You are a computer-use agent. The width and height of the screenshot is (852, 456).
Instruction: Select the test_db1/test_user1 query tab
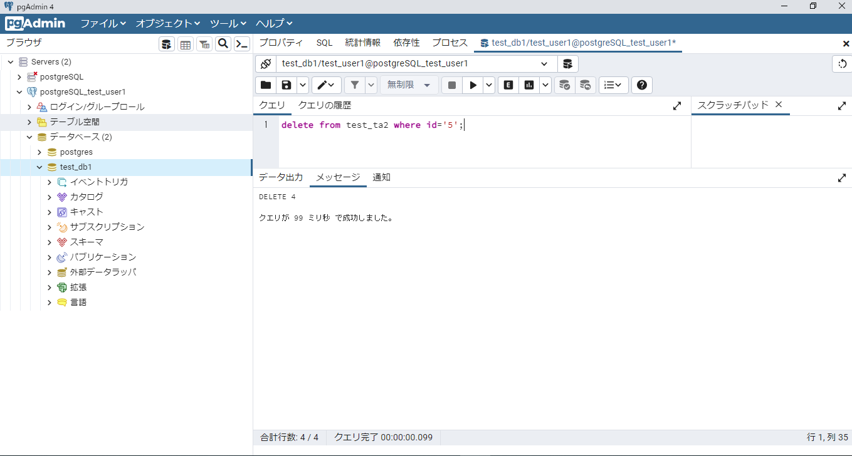click(x=578, y=43)
